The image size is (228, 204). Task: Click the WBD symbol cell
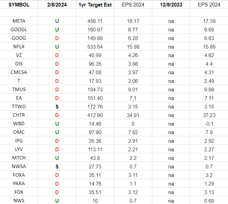click(x=19, y=124)
